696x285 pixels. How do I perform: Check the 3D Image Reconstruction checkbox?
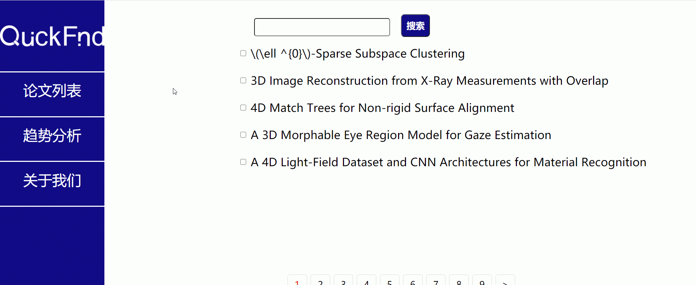[x=243, y=80]
